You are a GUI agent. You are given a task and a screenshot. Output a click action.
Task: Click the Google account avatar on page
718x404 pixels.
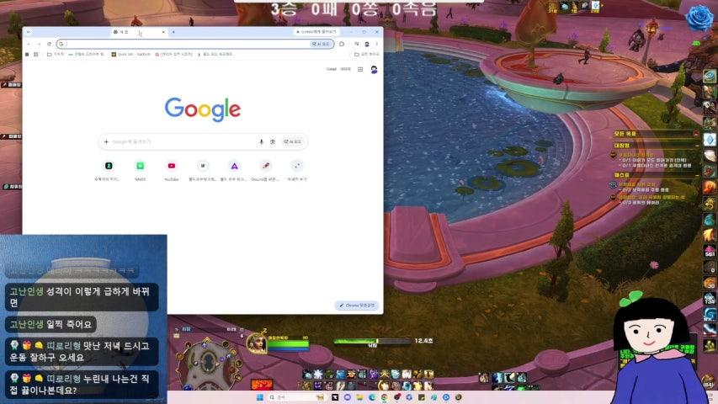[374, 70]
